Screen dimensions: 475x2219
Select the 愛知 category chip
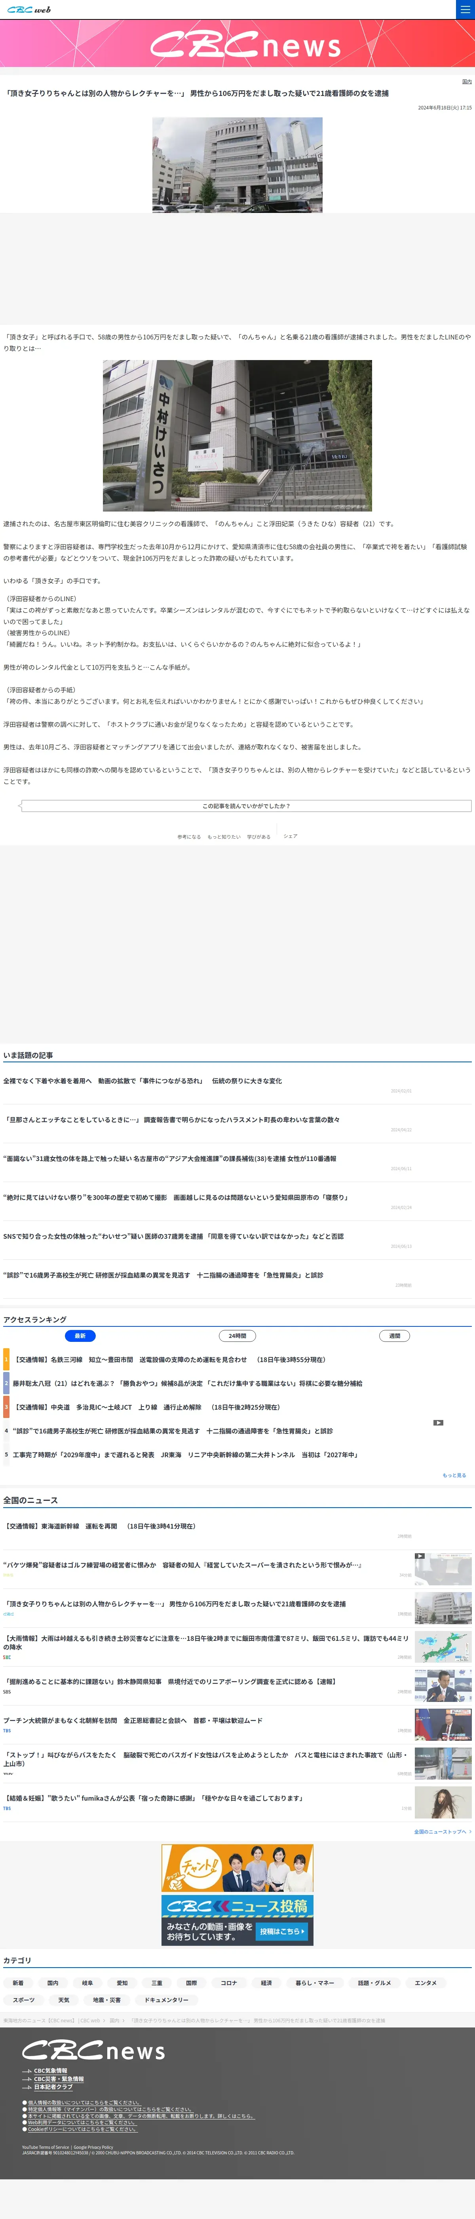(x=122, y=1982)
